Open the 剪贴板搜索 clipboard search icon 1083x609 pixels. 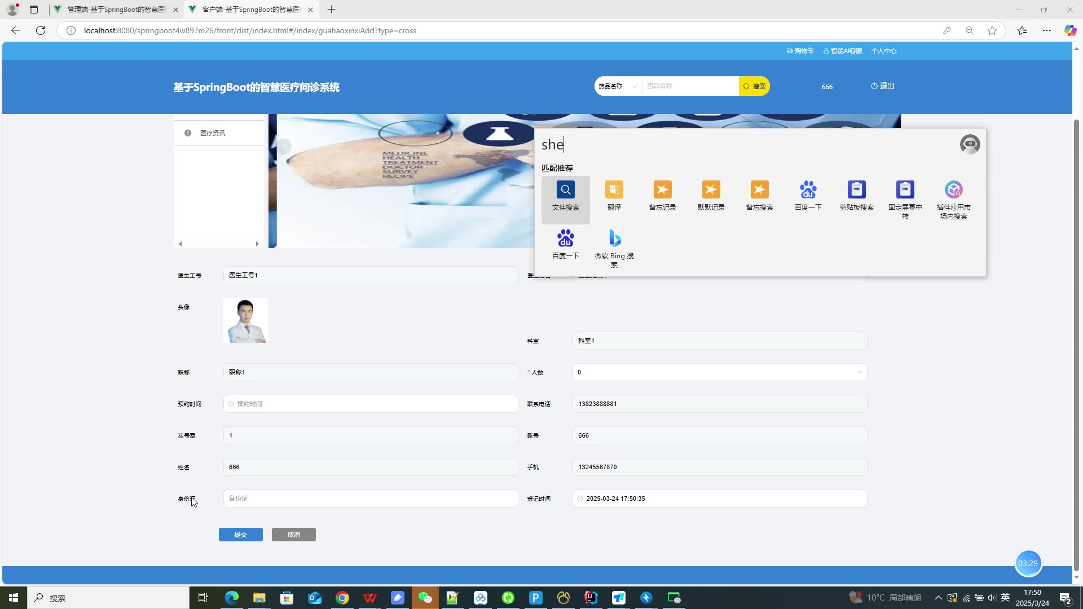(856, 196)
